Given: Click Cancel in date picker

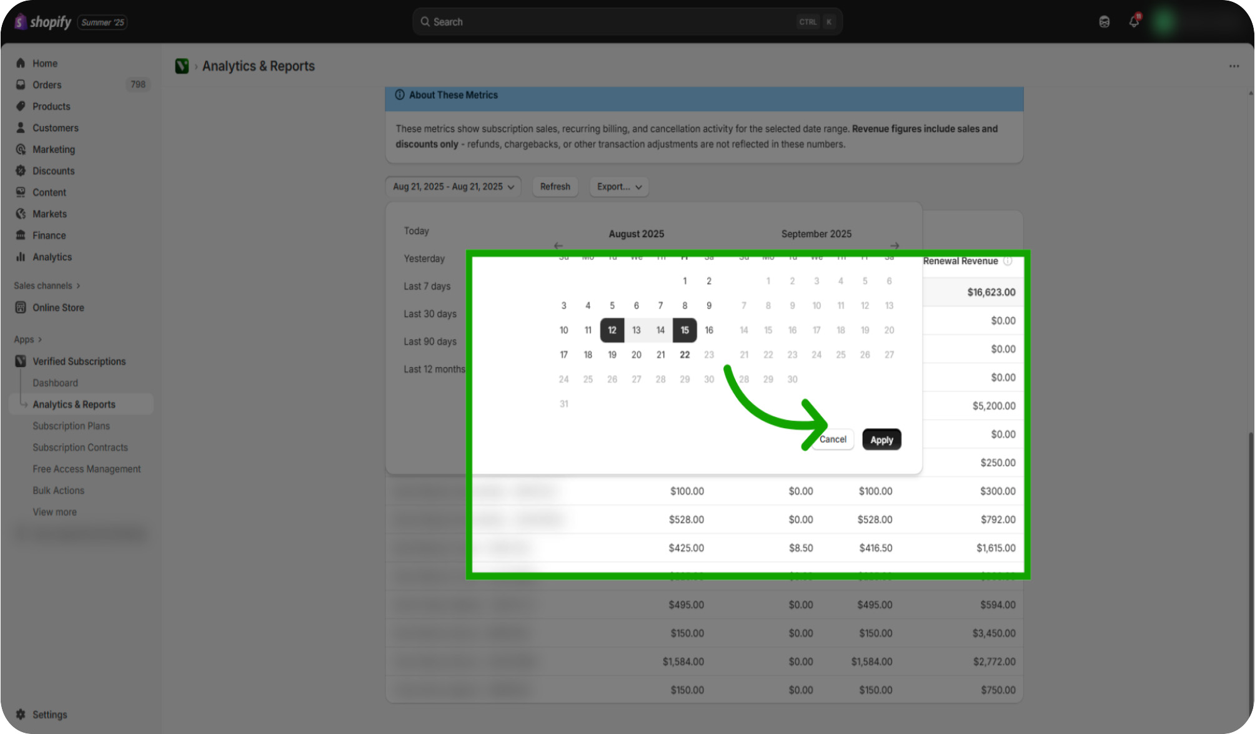Looking at the screenshot, I should pos(833,439).
